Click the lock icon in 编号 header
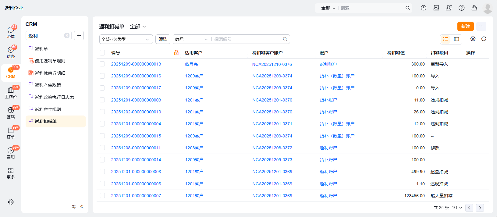 [x=176, y=52]
